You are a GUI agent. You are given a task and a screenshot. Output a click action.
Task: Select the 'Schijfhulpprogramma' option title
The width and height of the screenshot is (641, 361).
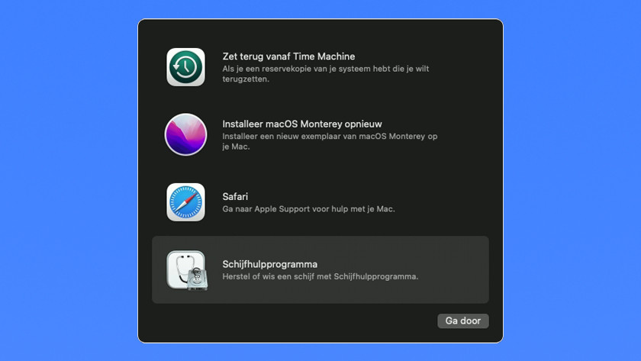click(270, 264)
